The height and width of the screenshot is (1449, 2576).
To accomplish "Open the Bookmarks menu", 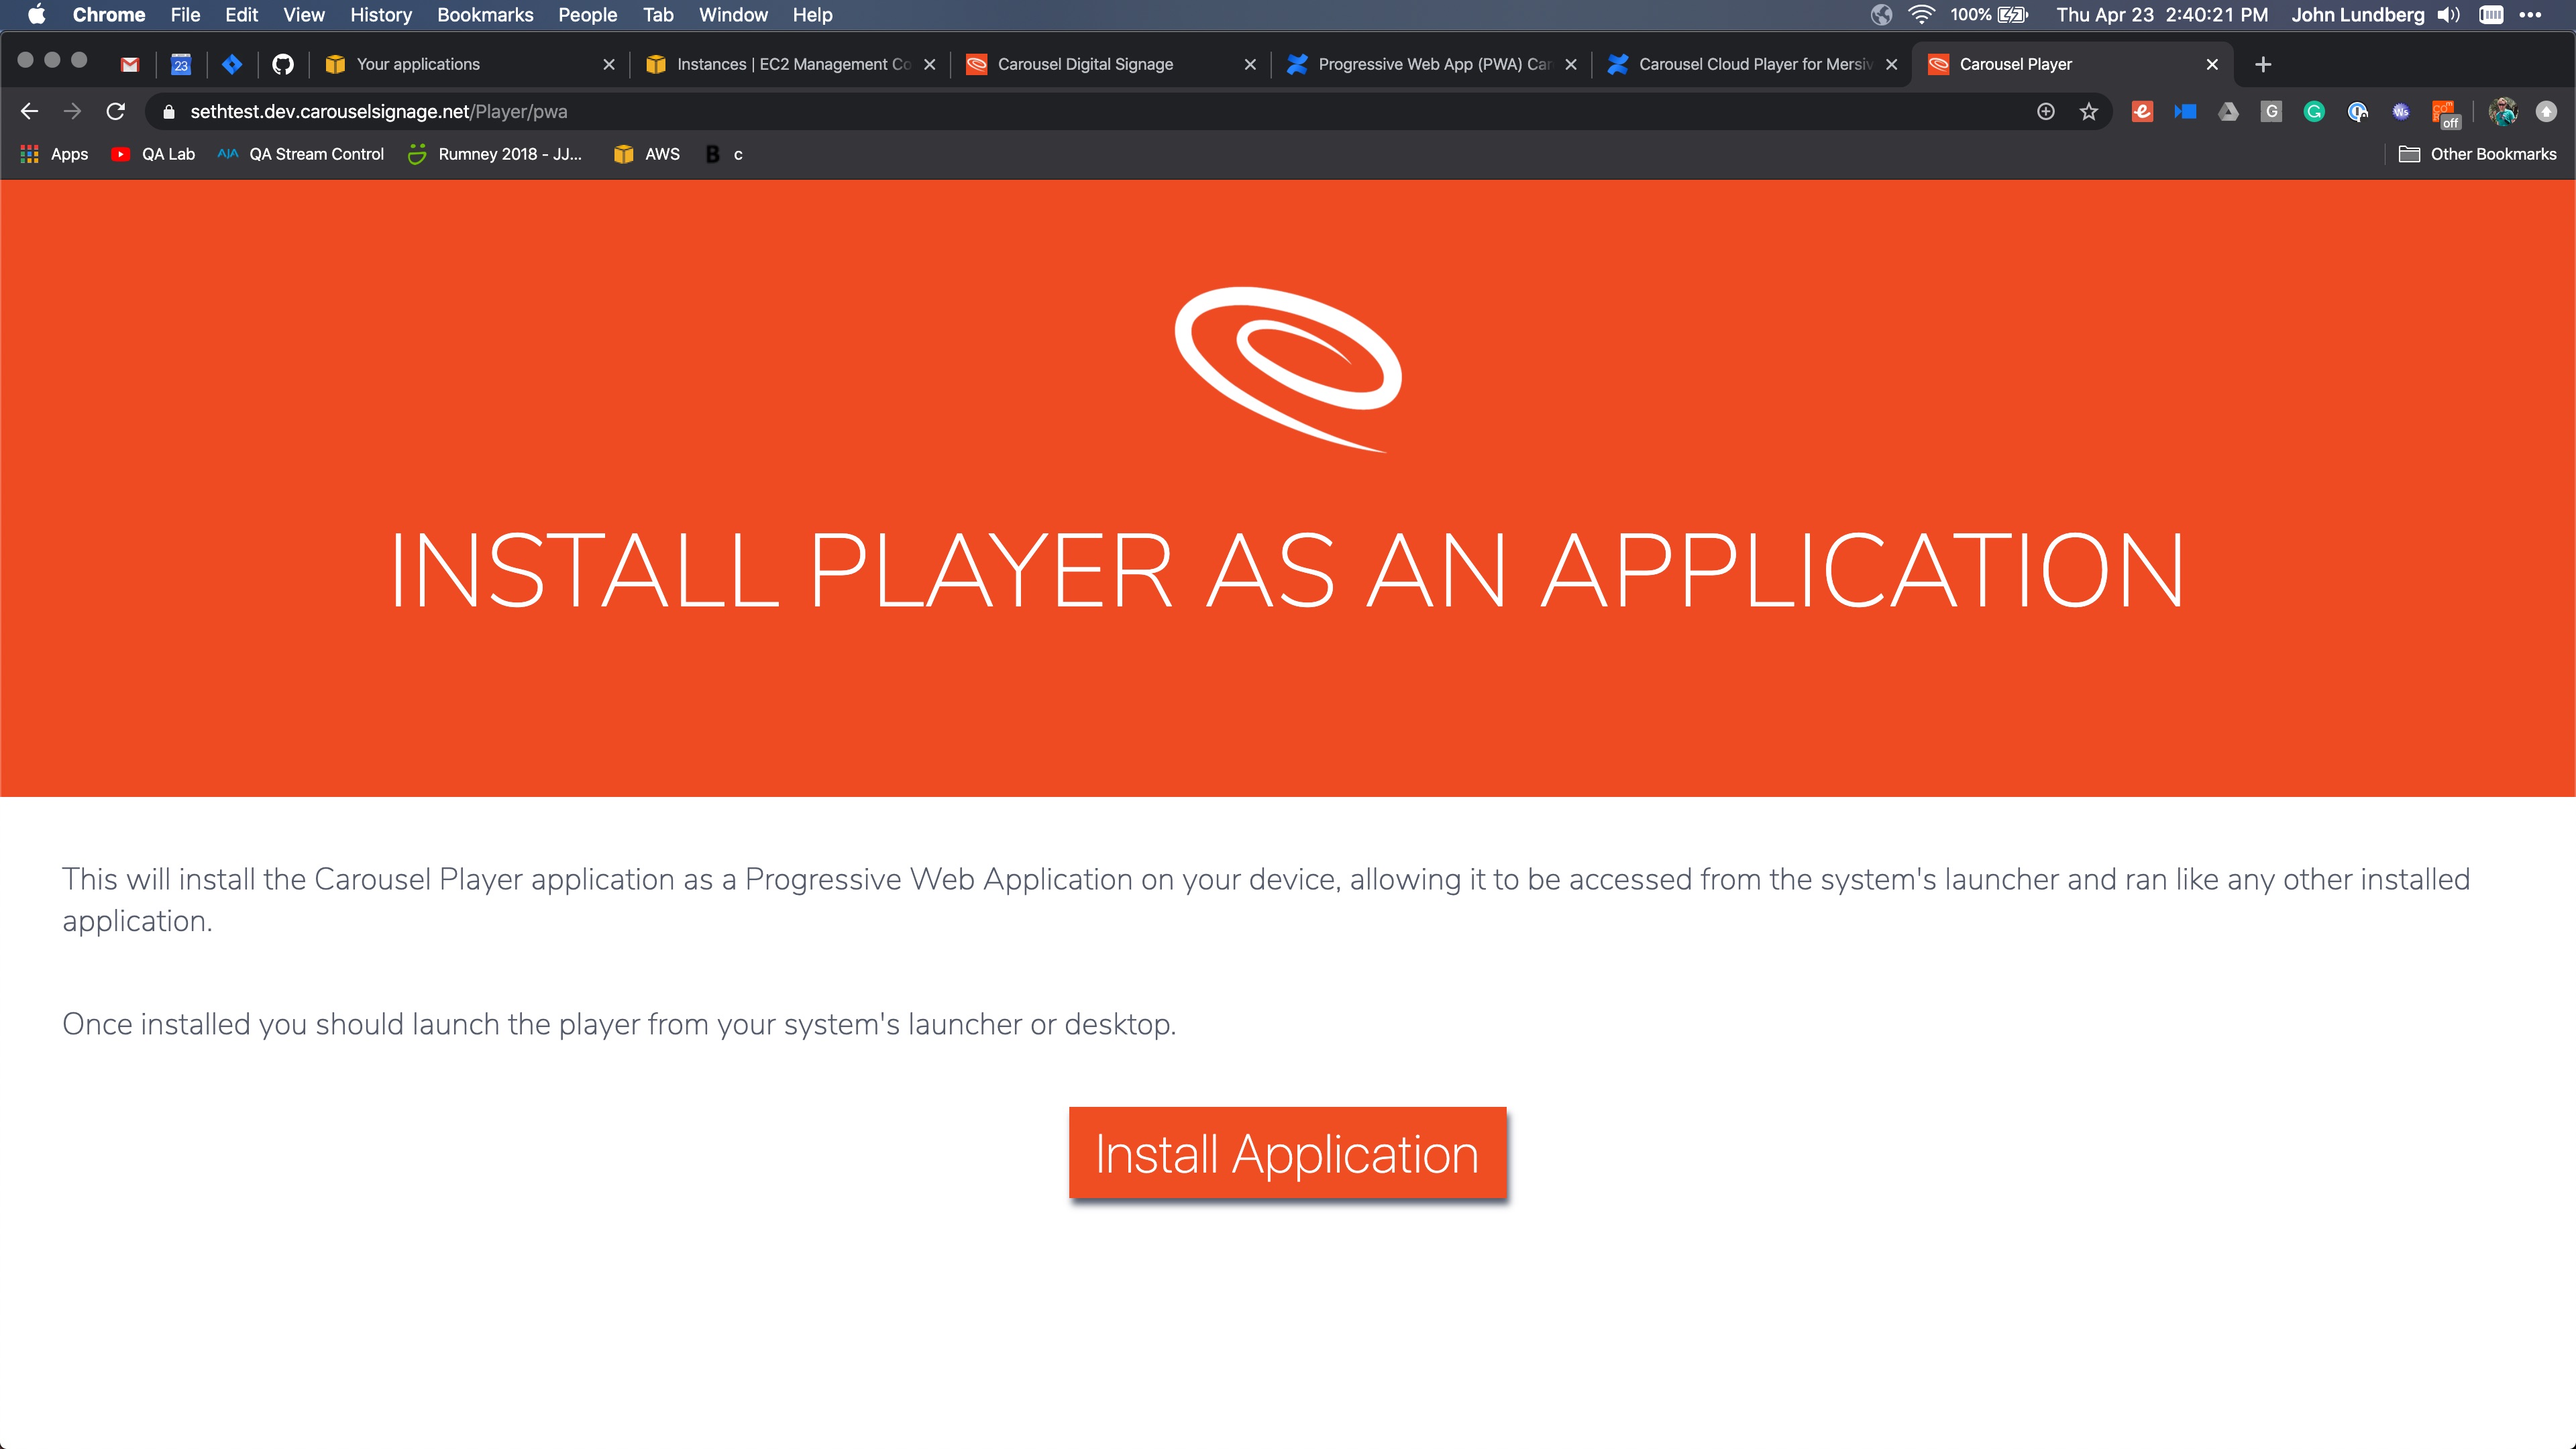I will [485, 15].
